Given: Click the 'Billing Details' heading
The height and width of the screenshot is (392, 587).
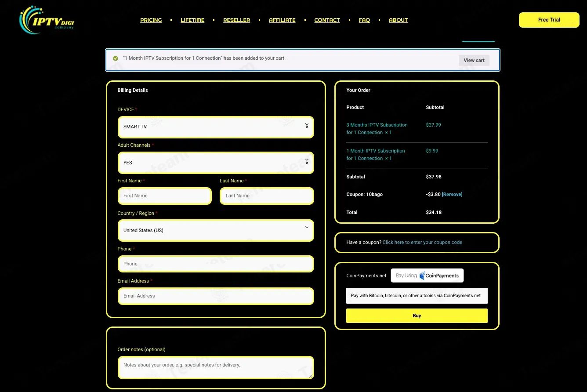Looking at the screenshot, I should (133, 90).
